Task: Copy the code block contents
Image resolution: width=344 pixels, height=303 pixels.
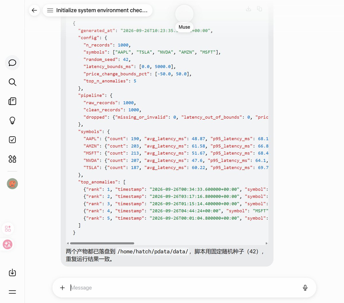Action: point(259,9)
